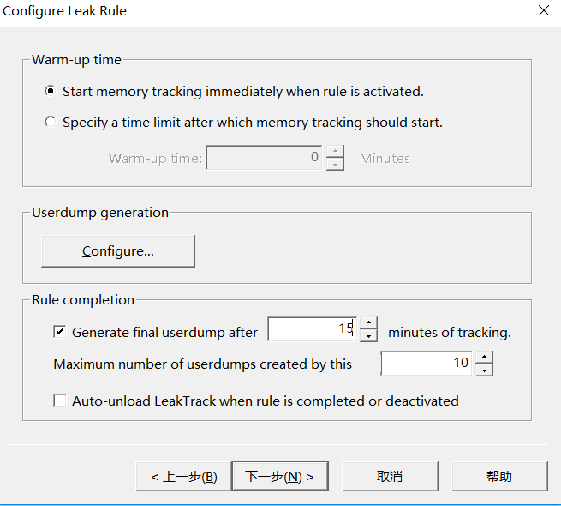Click warm-up time spinner down arrow
Viewport: 561px width, 506px height.
[335, 164]
